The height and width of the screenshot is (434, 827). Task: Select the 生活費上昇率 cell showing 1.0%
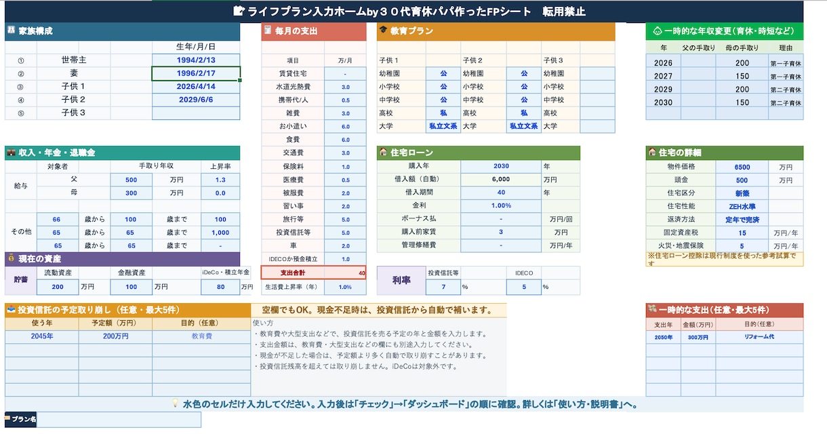(345, 287)
